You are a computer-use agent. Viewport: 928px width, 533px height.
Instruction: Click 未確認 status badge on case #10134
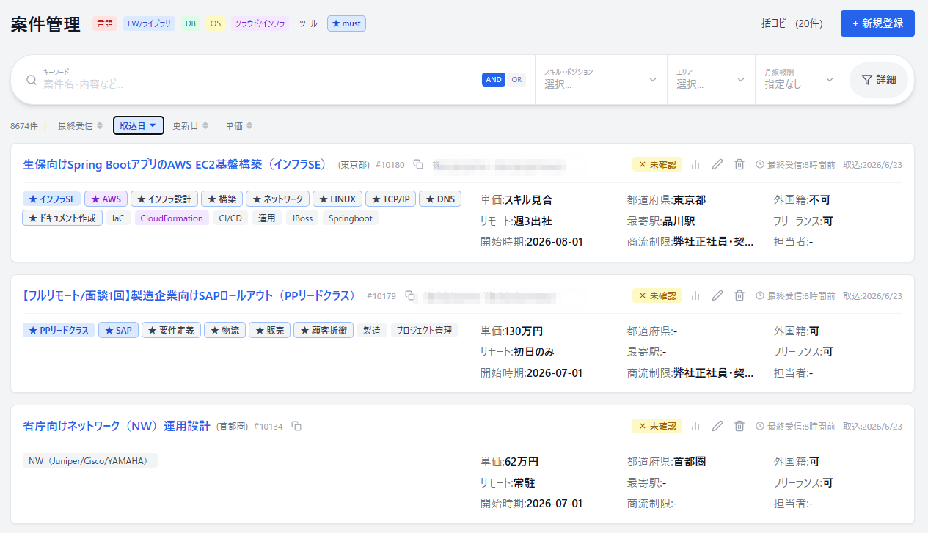click(657, 426)
